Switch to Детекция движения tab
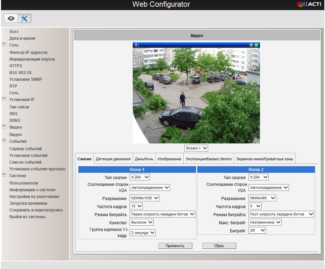This screenshot has height=269, width=325. tap(113, 159)
